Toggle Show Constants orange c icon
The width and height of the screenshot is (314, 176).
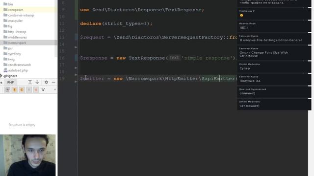[22, 90]
